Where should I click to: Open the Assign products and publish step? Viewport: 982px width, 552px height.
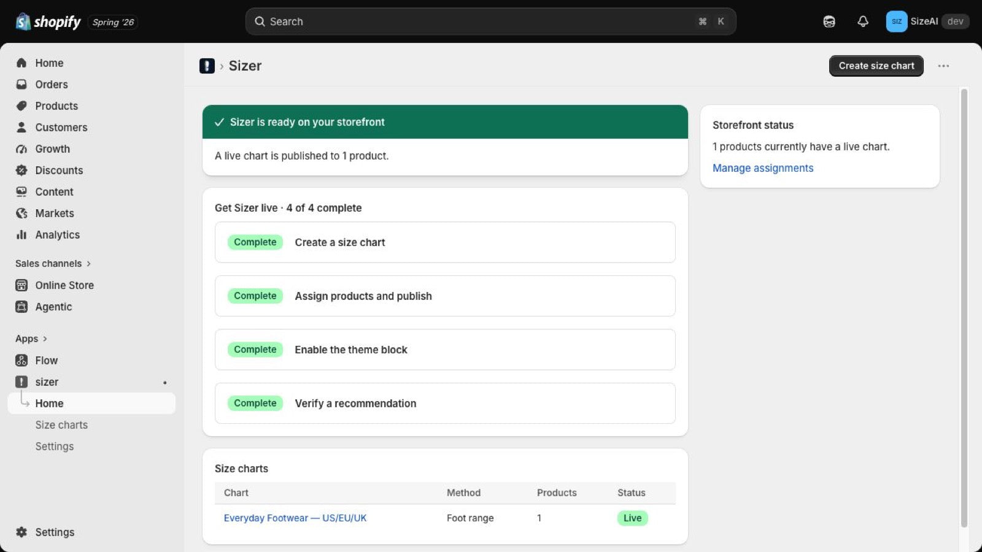(x=445, y=296)
